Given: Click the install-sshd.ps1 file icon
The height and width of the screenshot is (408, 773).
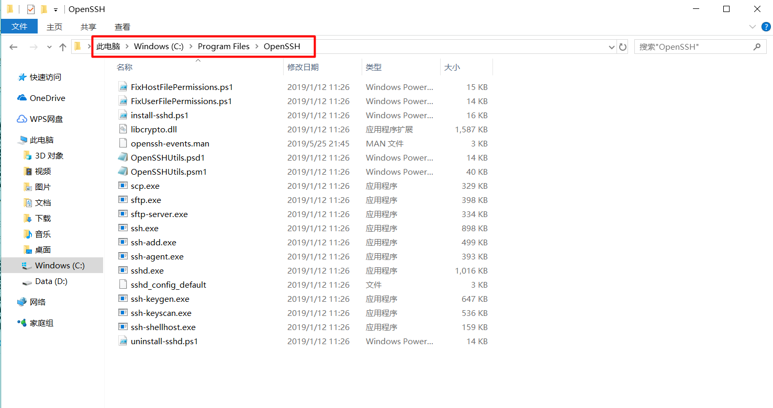Looking at the screenshot, I should tap(123, 115).
